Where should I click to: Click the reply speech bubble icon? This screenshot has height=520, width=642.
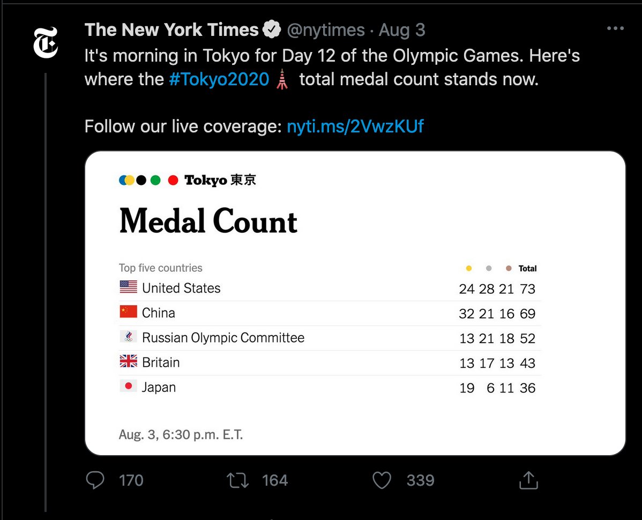[x=95, y=480]
